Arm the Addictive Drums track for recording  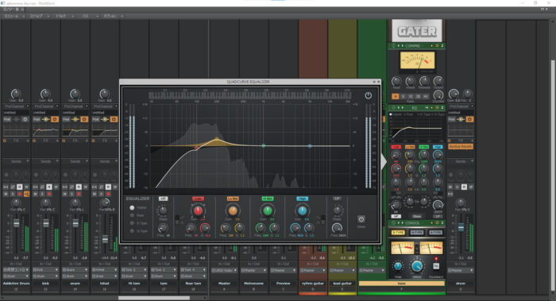click(20, 194)
